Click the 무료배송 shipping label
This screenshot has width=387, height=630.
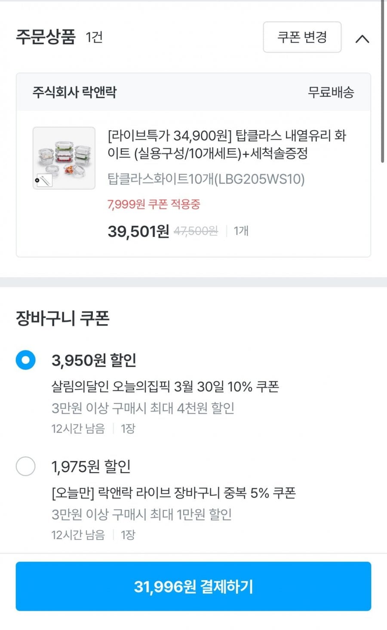coord(331,92)
